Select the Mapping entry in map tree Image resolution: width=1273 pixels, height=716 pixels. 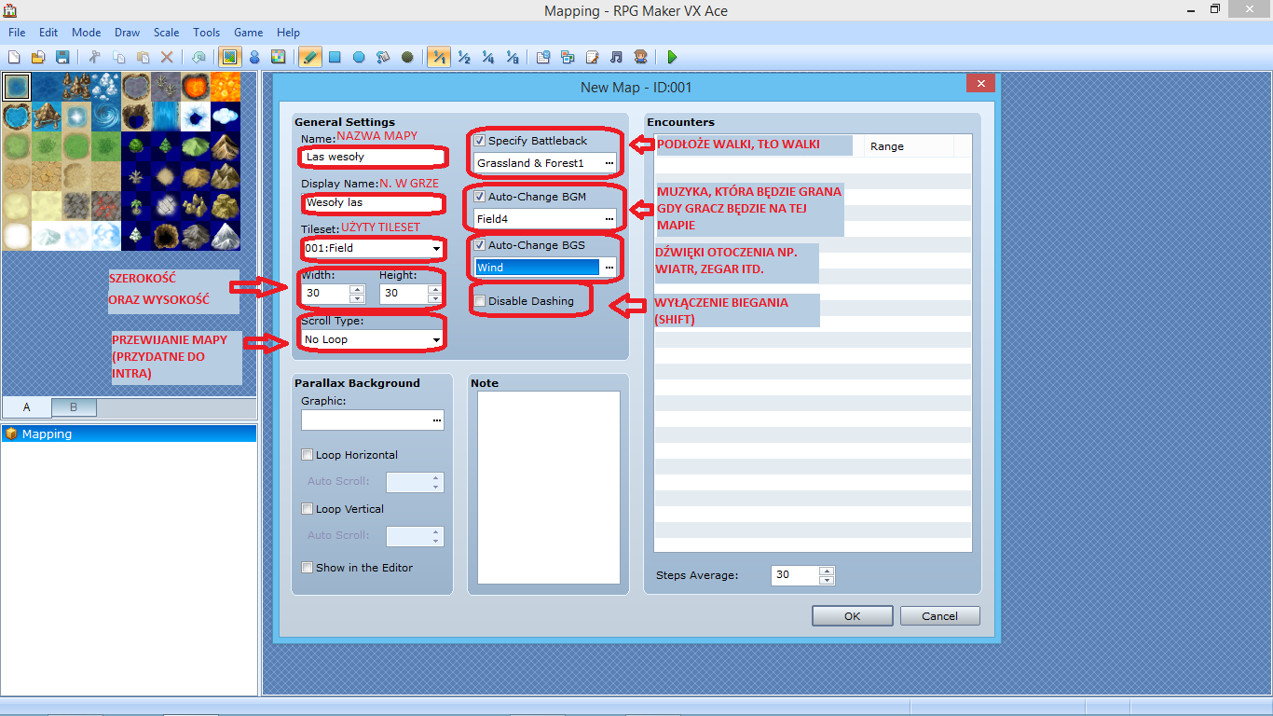click(130, 434)
